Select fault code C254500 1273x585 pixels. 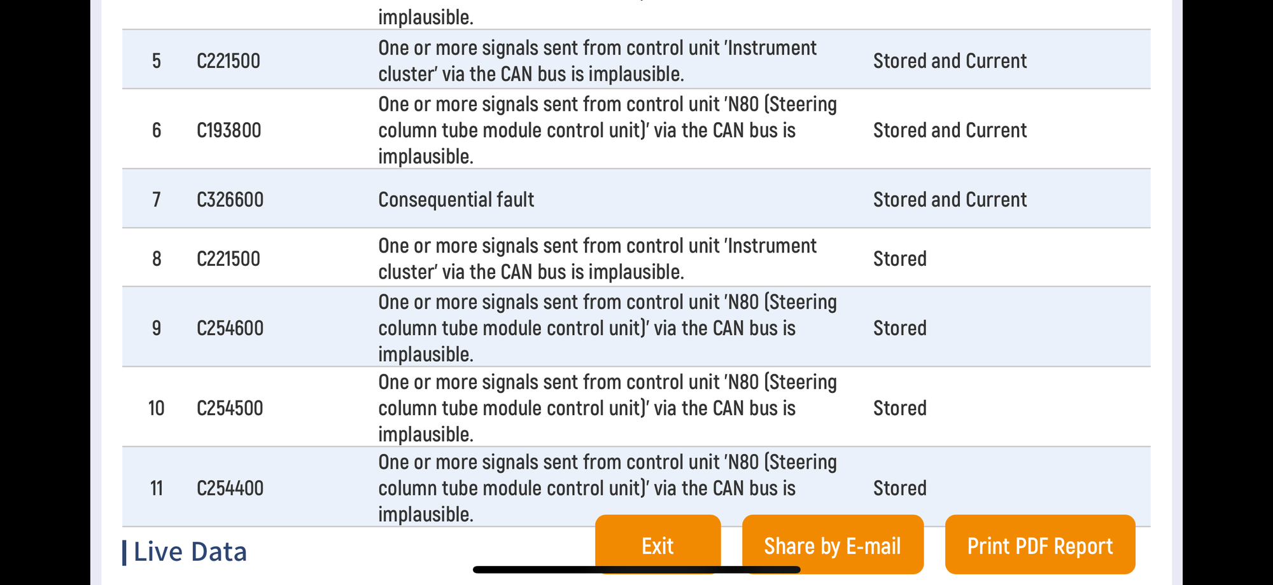pos(230,408)
